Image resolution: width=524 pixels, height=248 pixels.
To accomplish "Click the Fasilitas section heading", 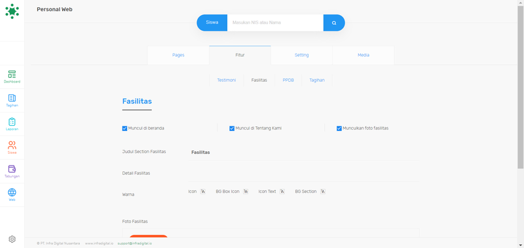I will [x=137, y=101].
